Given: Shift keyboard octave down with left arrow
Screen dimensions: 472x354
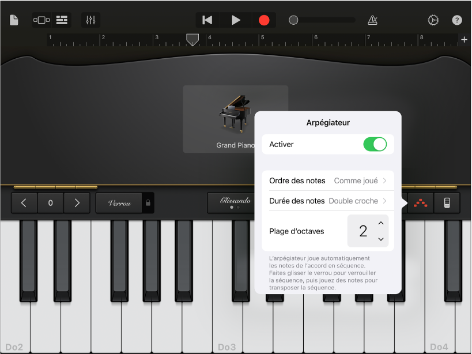Looking at the screenshot, I should tap(24, 203).
